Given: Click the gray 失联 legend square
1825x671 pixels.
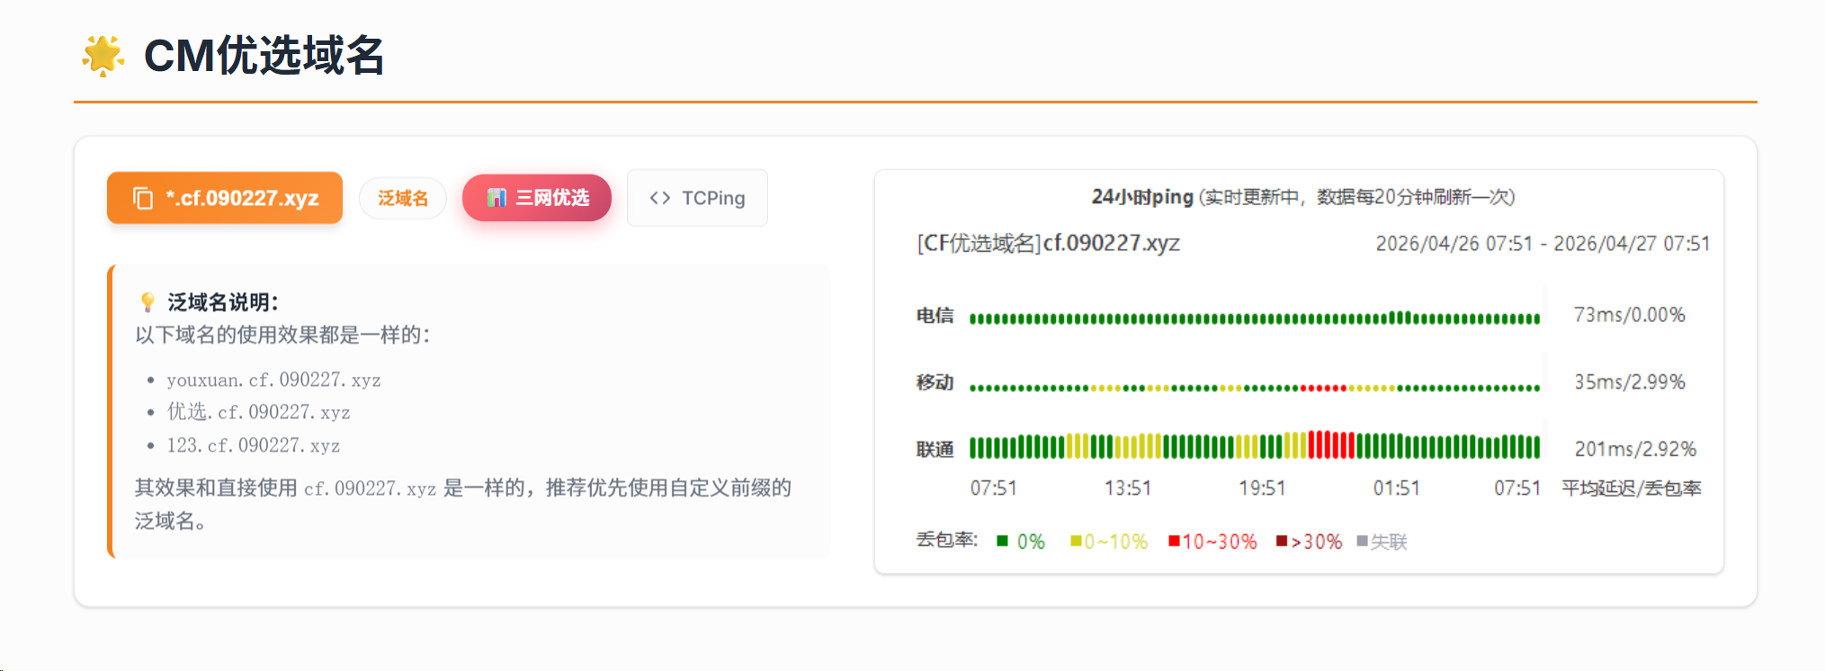Looking at the screenshot, I should pos(1362,541).
